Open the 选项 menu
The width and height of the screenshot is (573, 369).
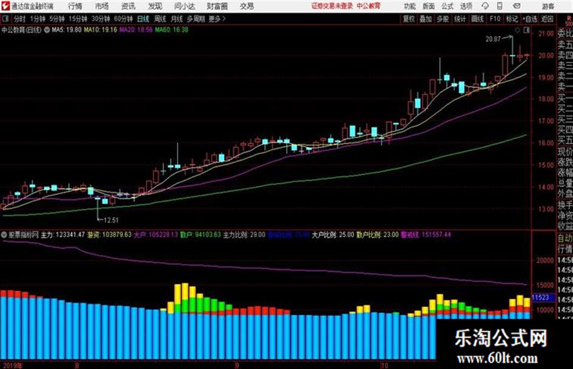(x=466, y=6)
